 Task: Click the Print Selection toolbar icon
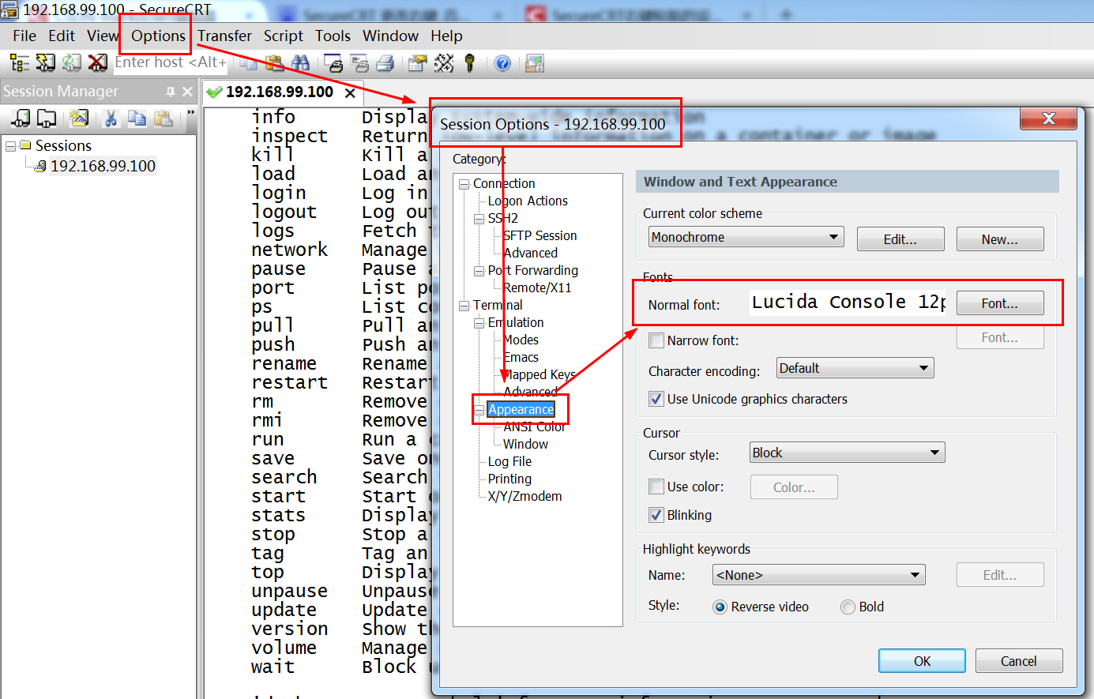pyautogui.click(x=359, y=63)
